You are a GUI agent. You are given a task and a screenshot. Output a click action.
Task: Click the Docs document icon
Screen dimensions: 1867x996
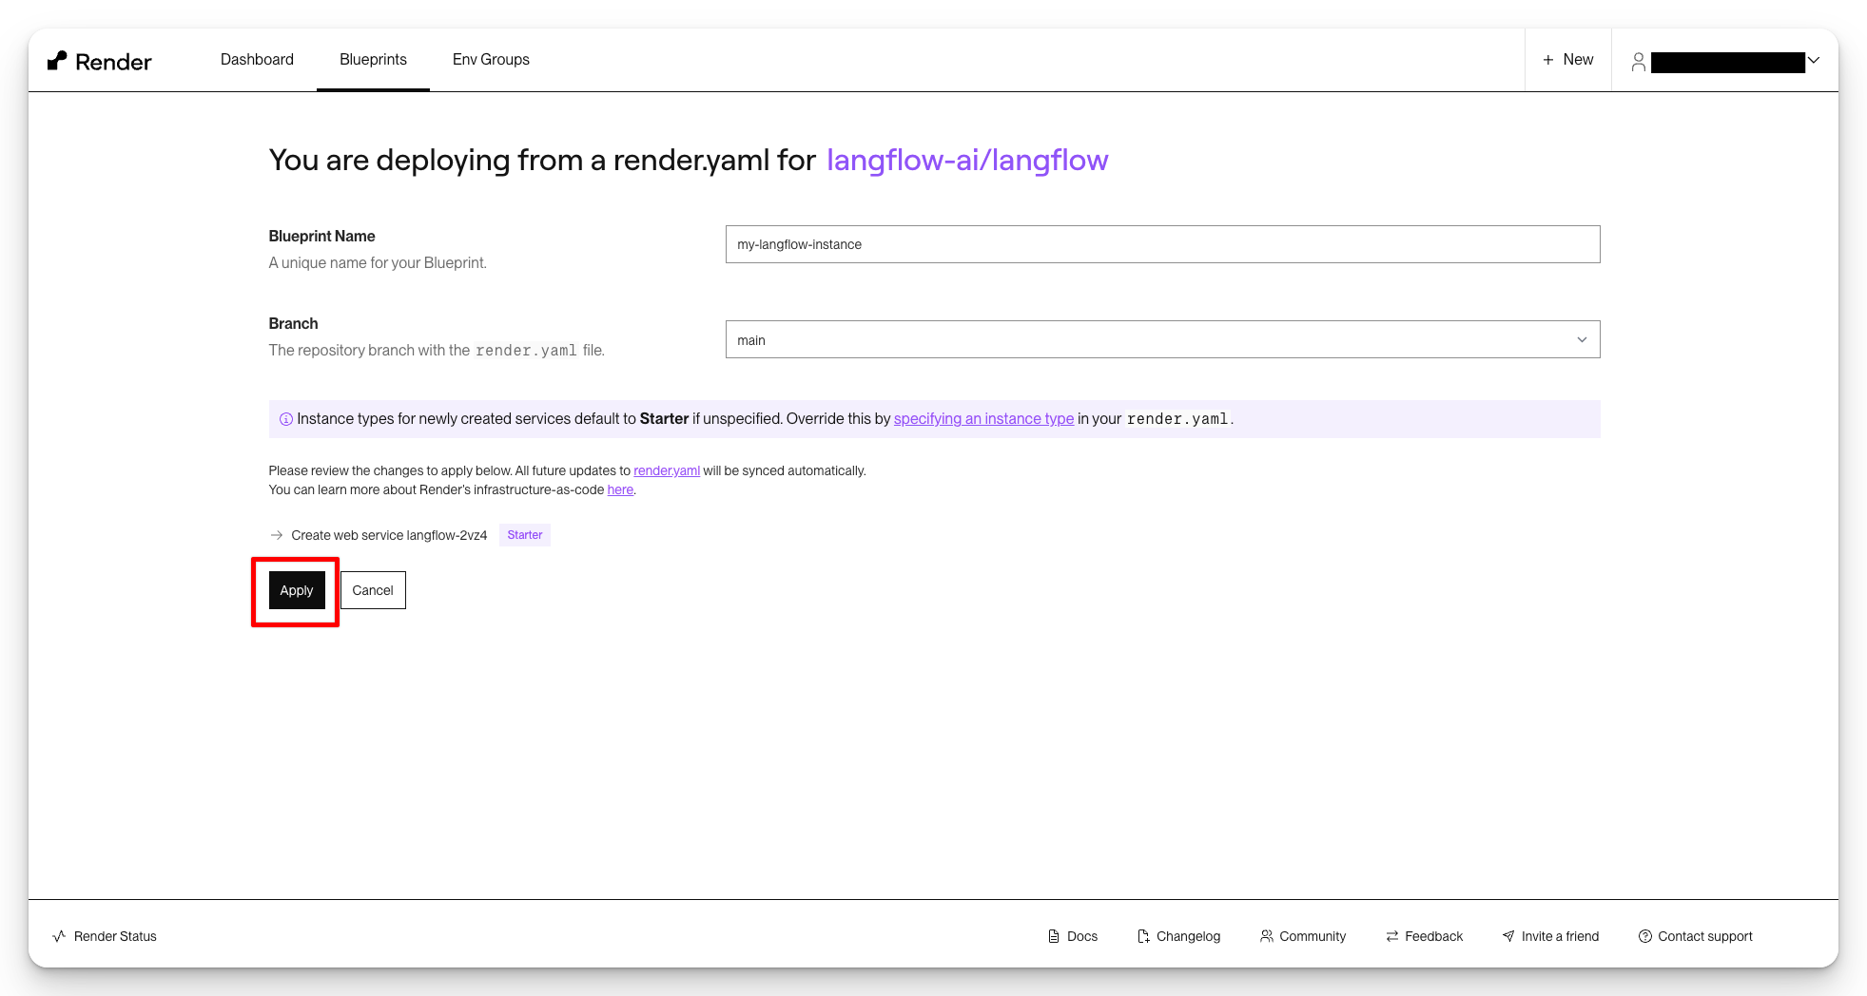tap(1054, 936)
